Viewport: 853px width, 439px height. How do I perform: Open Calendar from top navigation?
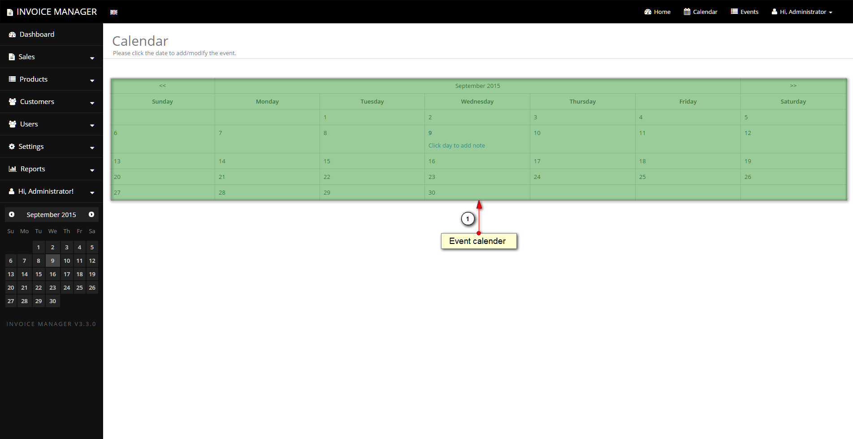(x=701, y=12)
